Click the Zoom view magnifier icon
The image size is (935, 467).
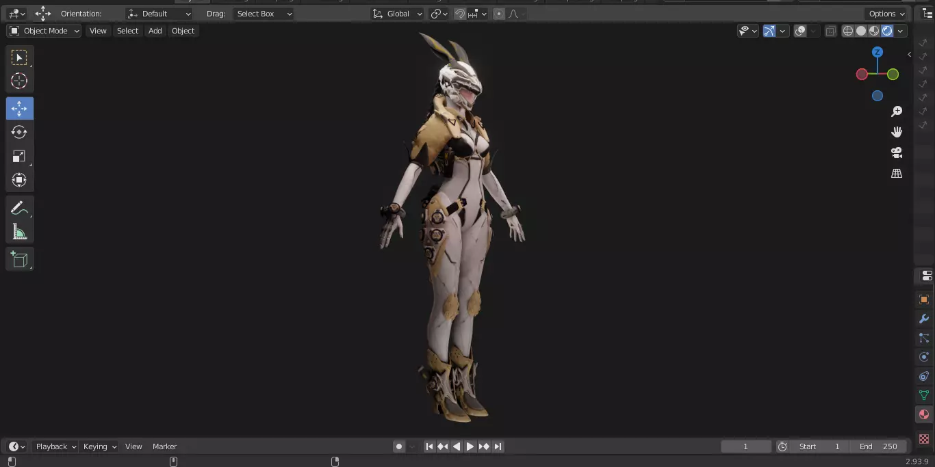point(897,111)
